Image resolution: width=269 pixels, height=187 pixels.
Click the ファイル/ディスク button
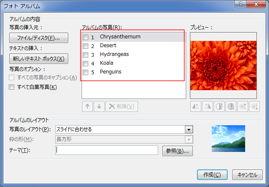click(38, 38)
